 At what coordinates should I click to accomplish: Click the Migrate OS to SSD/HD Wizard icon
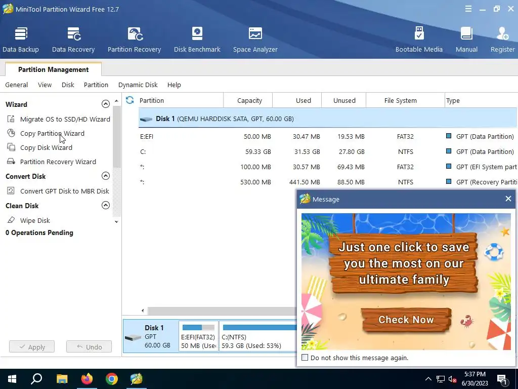click(11, 119)
